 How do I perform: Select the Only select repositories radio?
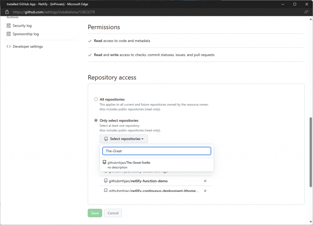point(96,121)
